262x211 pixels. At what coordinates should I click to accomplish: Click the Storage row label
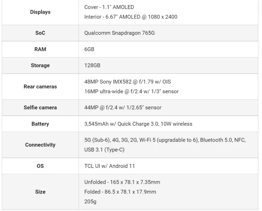click(40, 65)
